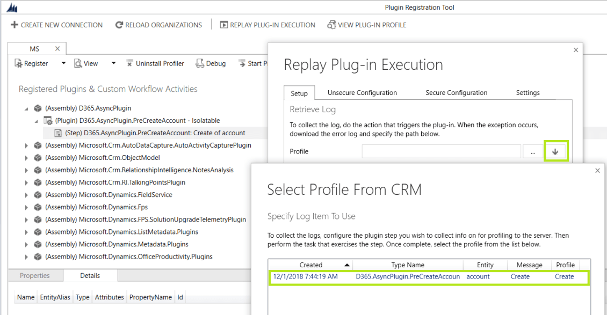
Task: Open Replay Plug-in Execution from the toolbar
Action: [x=224, y=25]
